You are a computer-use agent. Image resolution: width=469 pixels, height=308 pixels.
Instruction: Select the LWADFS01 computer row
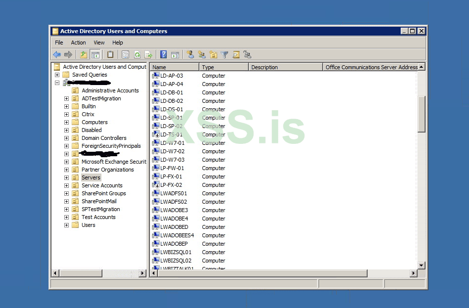[x=174, y=193]
